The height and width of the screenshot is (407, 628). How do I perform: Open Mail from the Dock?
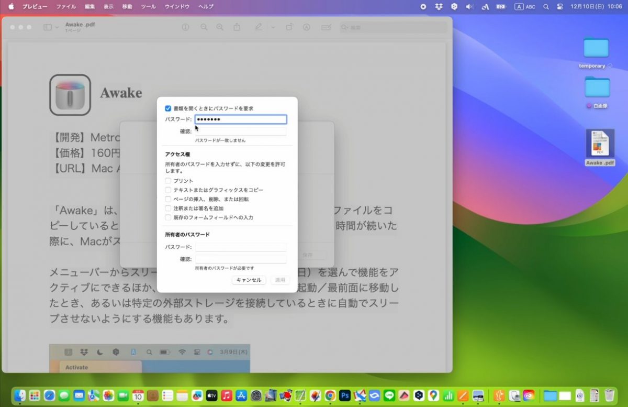[79, 395]
